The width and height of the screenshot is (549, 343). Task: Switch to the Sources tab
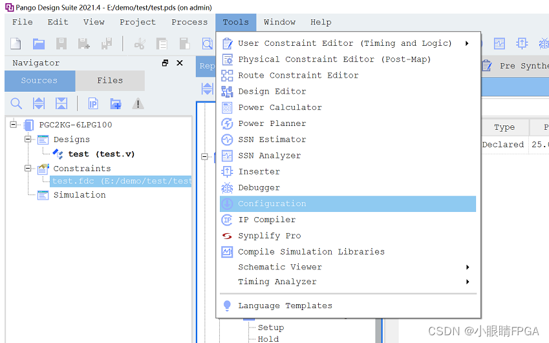39,81
